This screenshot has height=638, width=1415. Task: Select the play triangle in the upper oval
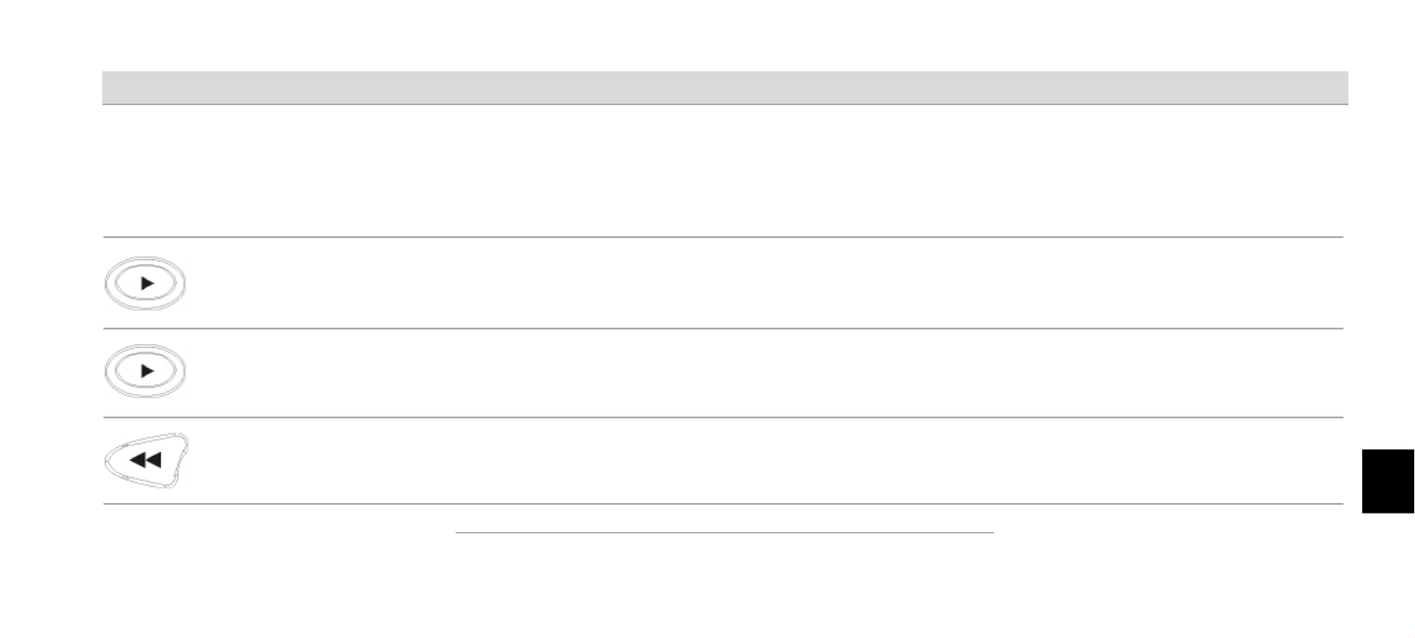[146, 283]
